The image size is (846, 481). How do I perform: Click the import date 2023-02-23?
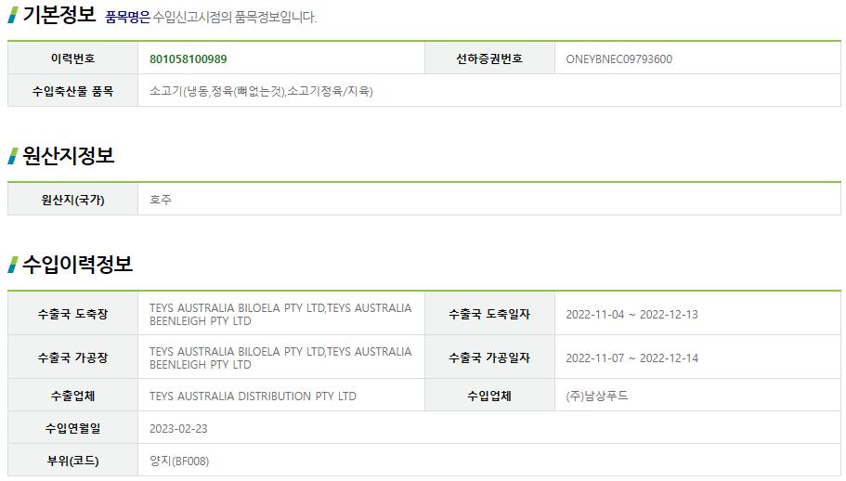tap(178, 429)
